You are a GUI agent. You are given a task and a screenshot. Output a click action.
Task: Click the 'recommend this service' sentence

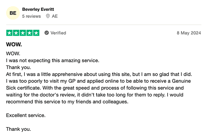[x=67, y=102]
